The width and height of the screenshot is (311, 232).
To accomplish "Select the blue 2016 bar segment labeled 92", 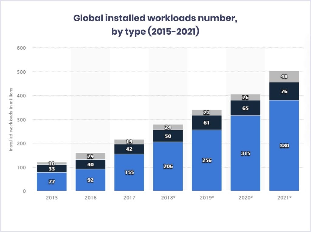I will pyautogui.click(x=91, y=180).
